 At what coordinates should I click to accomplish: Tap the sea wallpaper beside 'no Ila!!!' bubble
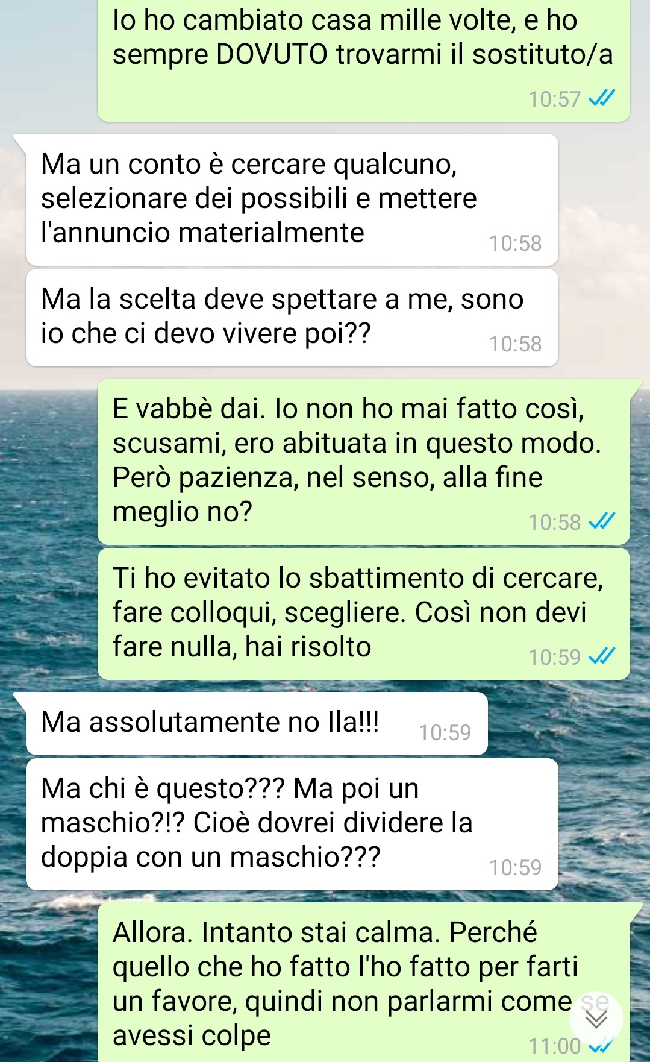[x=566, y=723]
